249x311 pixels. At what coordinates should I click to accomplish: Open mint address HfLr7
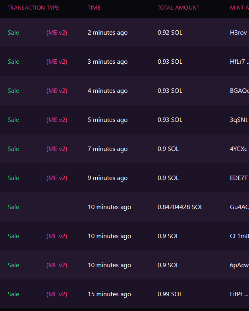point(239,62)
